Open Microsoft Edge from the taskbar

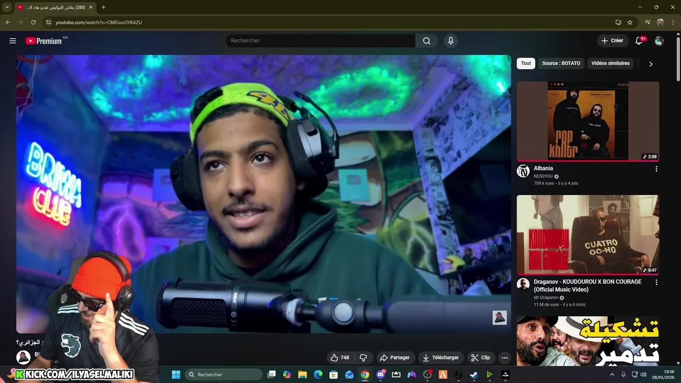point(318,374)
